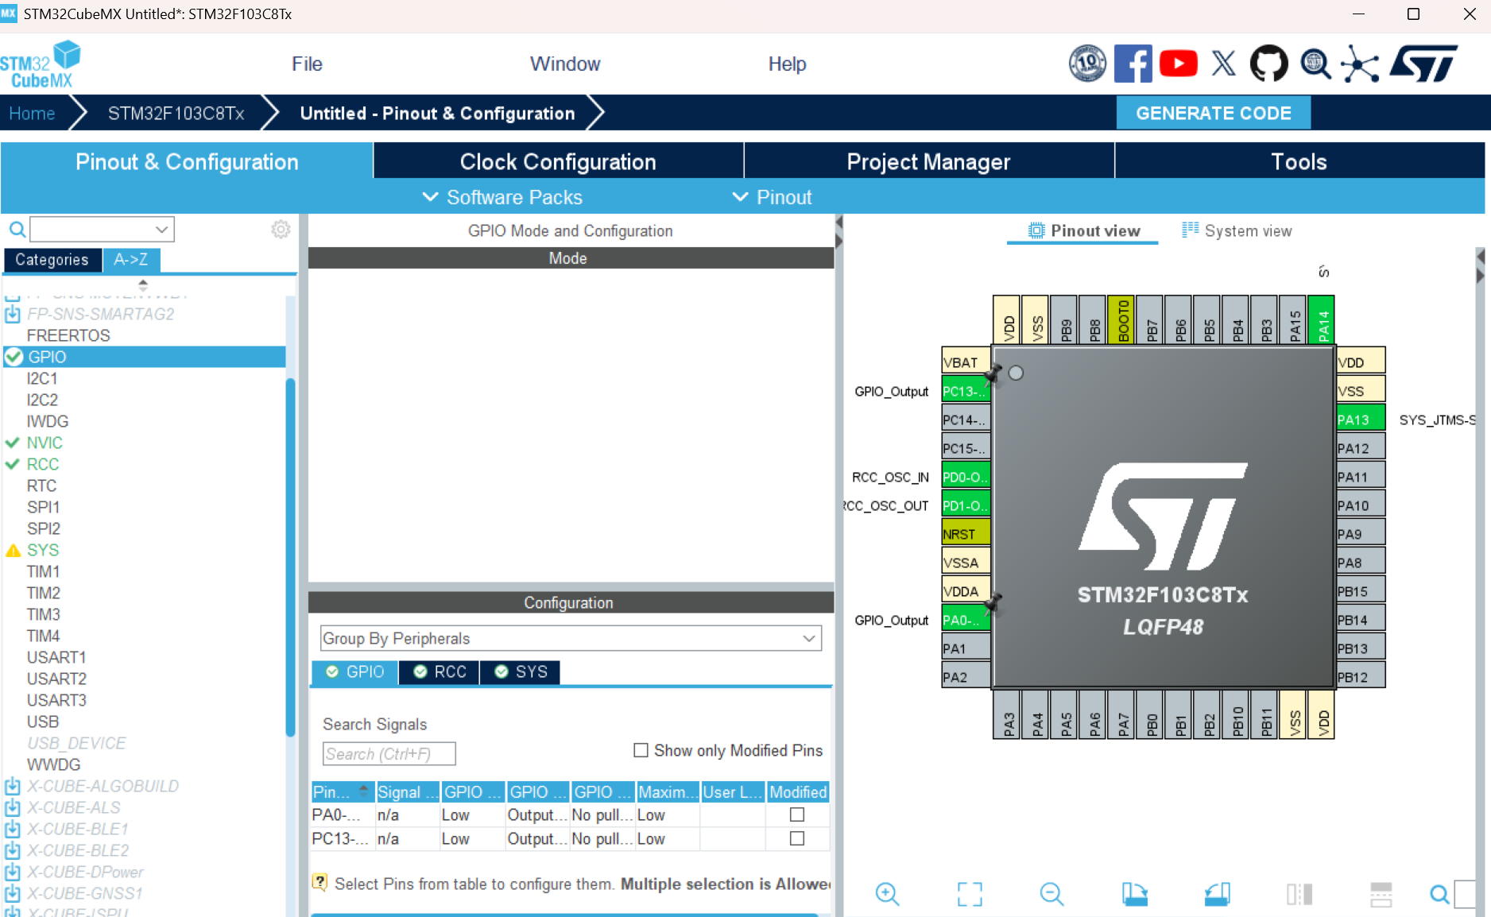
Task: Select GPIO in the Categories list
Action: click(48, 357)
